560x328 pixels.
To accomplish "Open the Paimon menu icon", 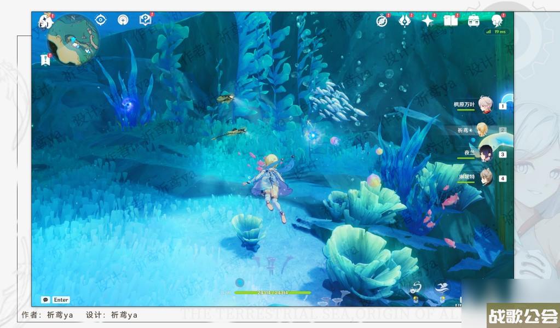I will [45, 22].
